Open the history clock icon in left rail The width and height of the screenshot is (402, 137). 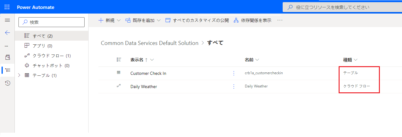tap(8, 83)
